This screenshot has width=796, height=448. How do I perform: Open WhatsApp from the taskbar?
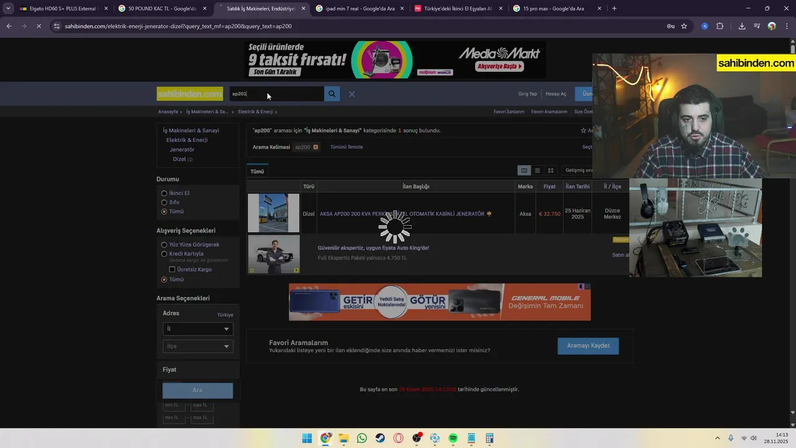(362, 439)
